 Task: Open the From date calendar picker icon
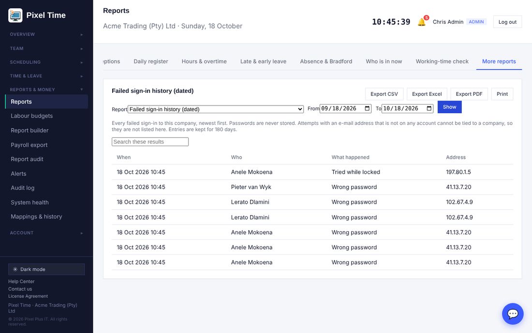pos(367,108)
